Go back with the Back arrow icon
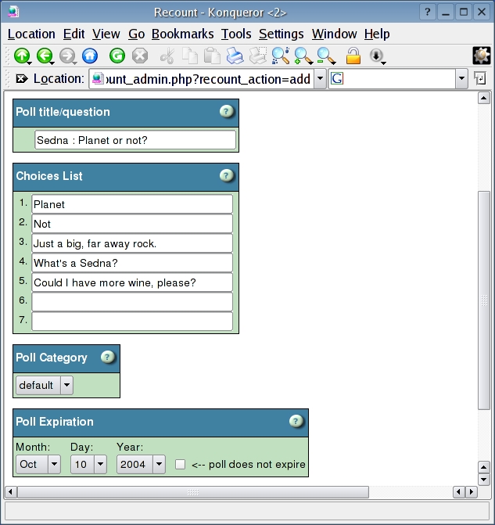Image resolution: width=495 pixels, height=525 pixels. (45, 56)
